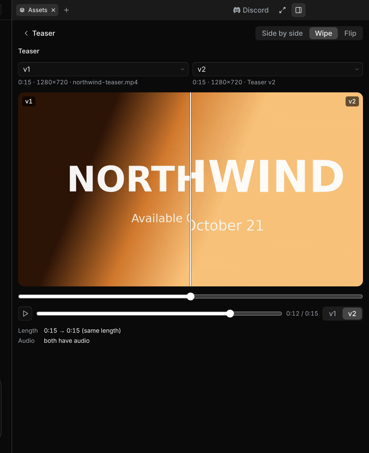Close the Assets tab
Image resolution: width=369 pixels, height=453 pixels.
(53, 10)
